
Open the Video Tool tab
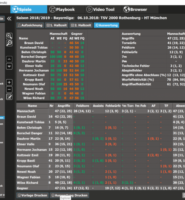(x=103, y=9)
